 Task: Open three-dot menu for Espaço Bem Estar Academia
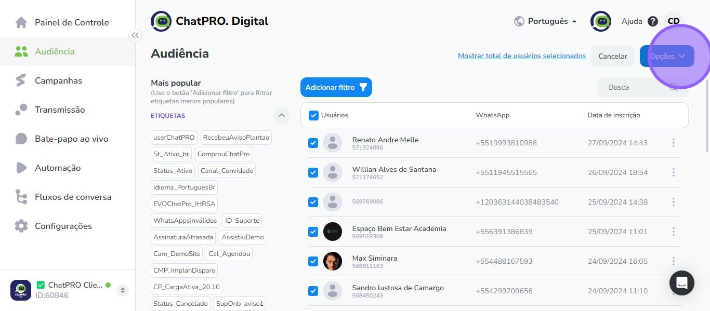pos(674,232)
